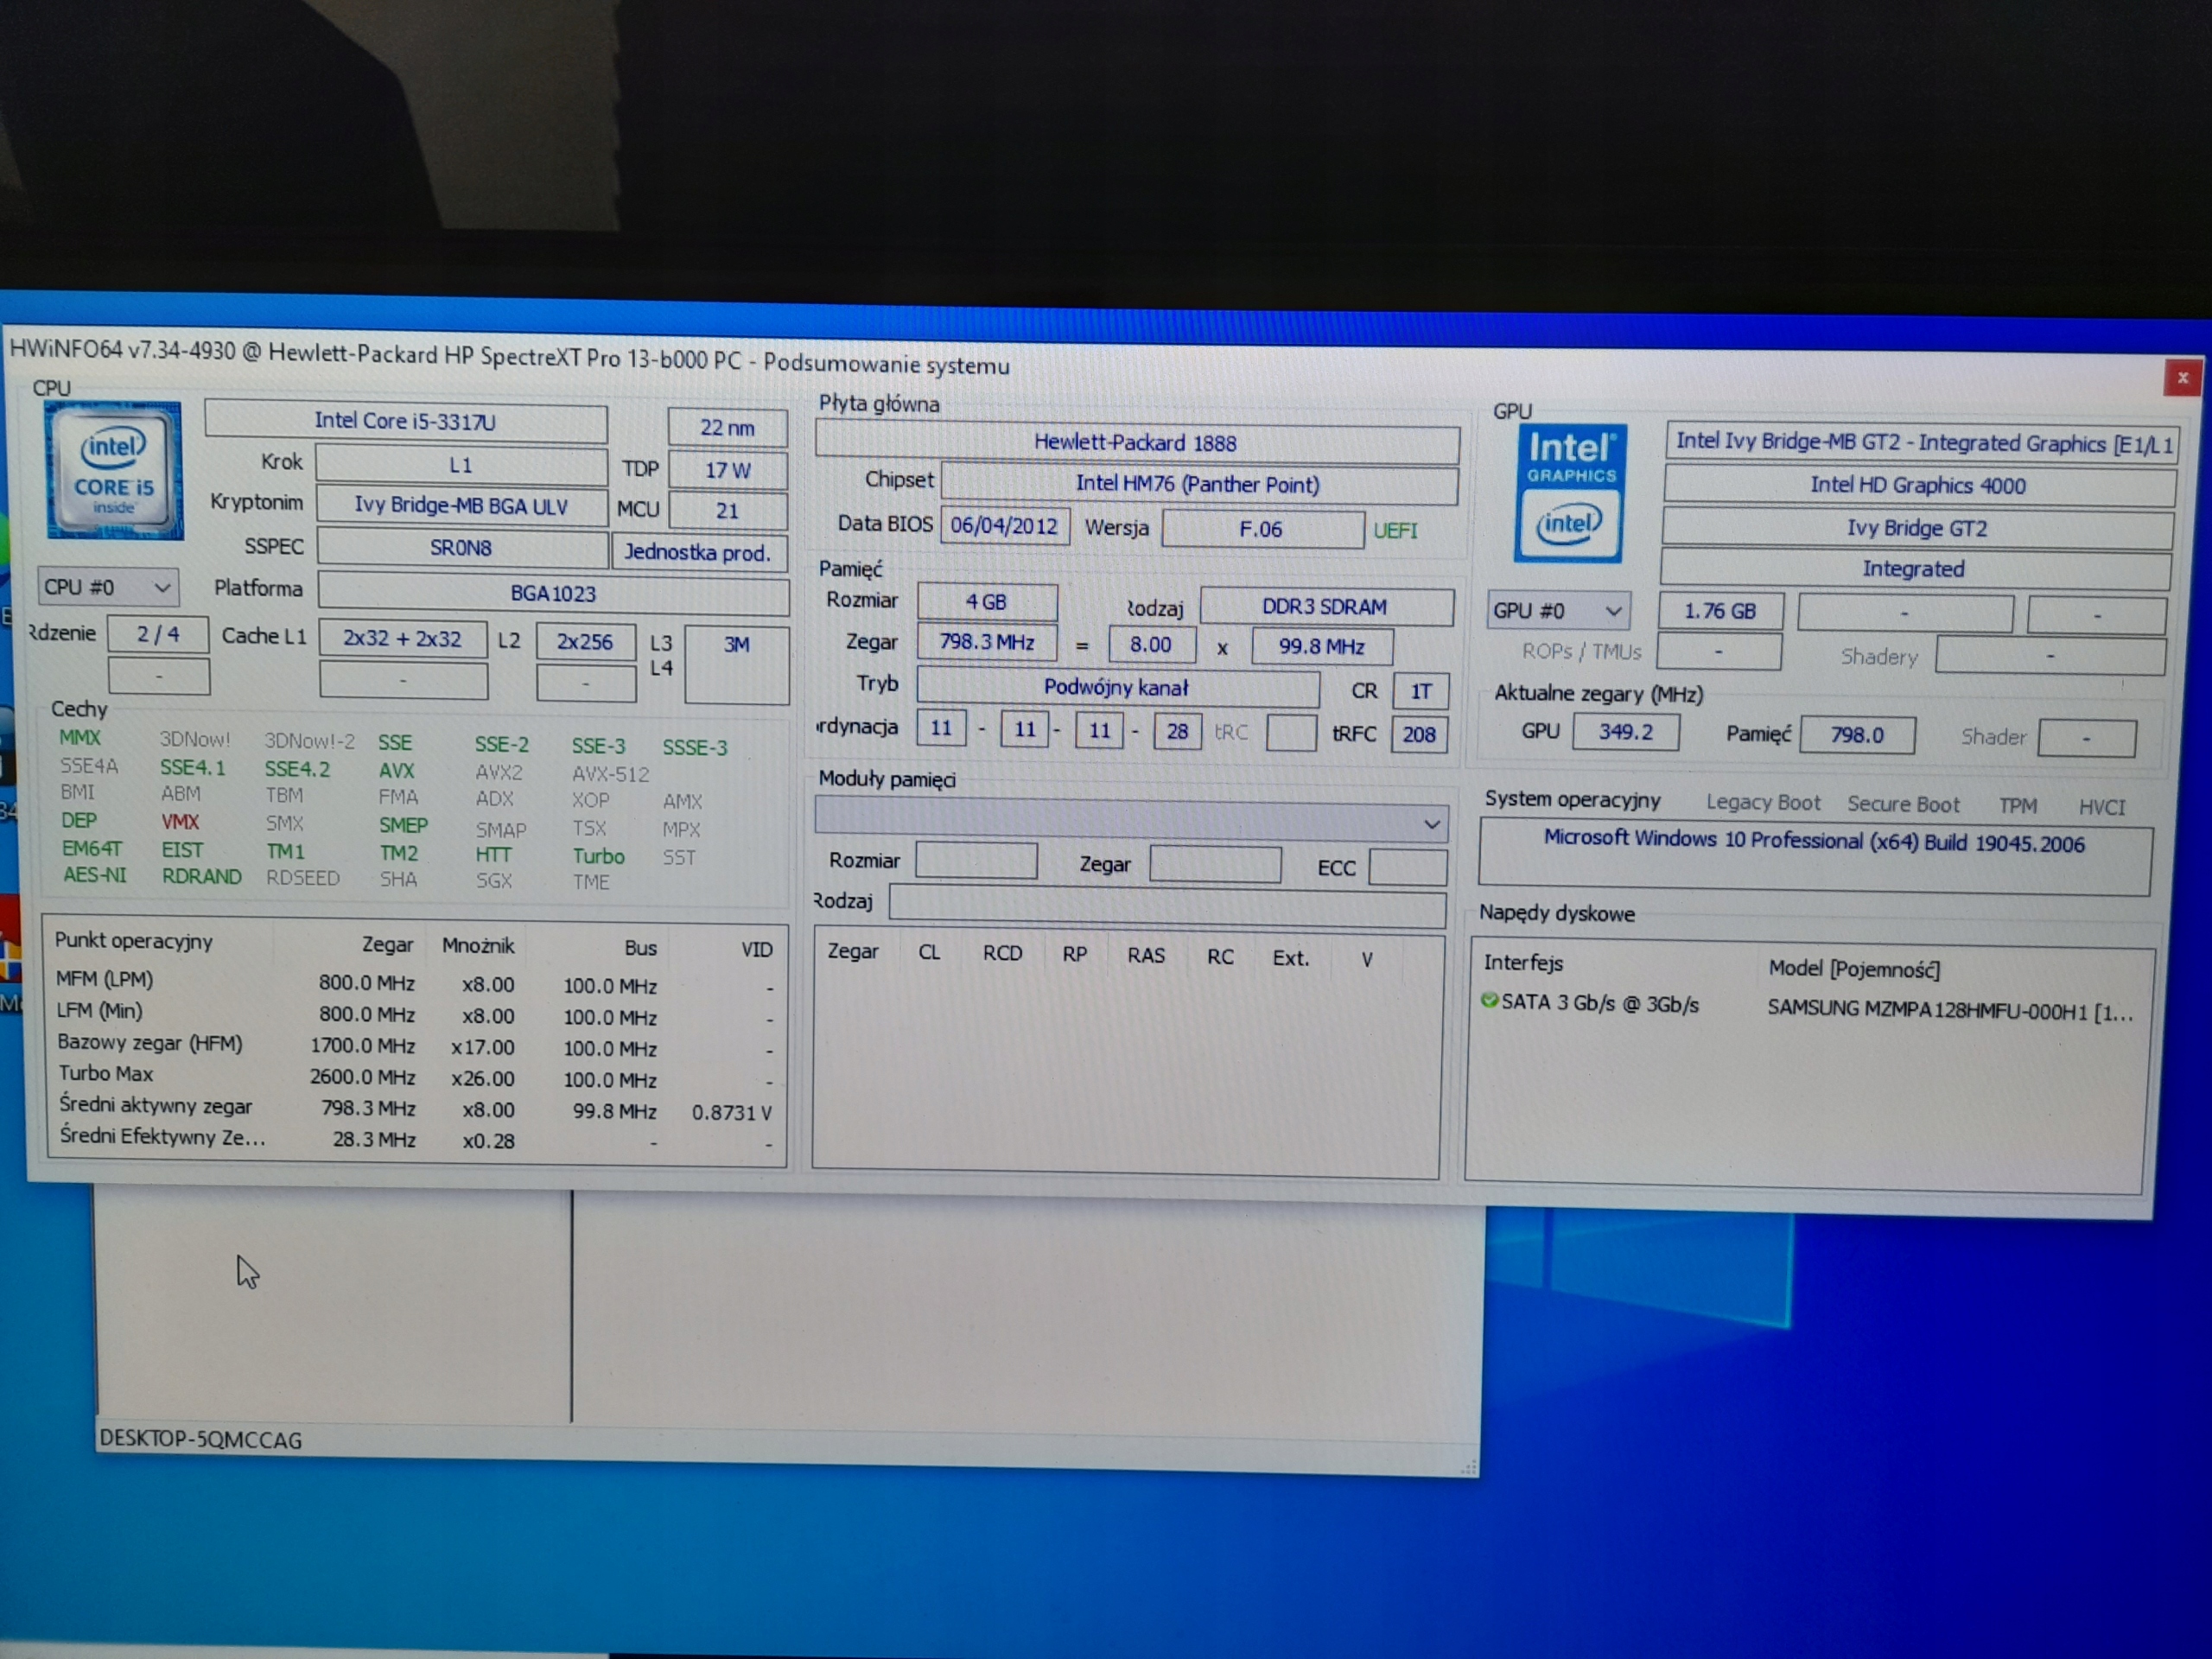The width and height of the screenshot is (2212, 1659).
Task: Click the 'Model [Pojemność]' column header
Action: 1855,968
